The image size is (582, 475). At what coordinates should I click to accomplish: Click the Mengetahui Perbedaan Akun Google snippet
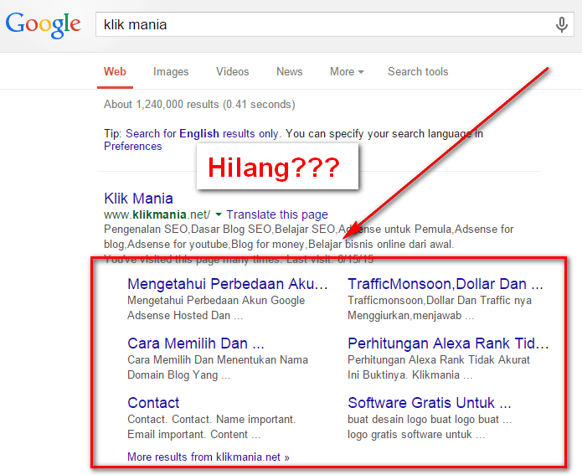(x=216, y=308)
